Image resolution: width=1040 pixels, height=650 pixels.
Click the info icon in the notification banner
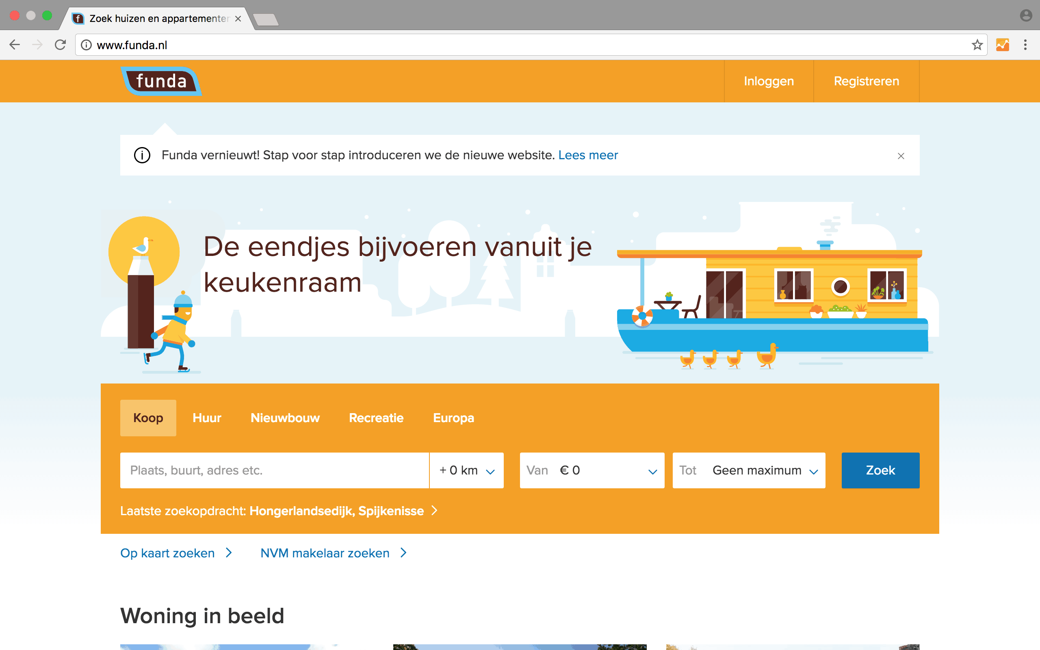click(x=142, y=155)
